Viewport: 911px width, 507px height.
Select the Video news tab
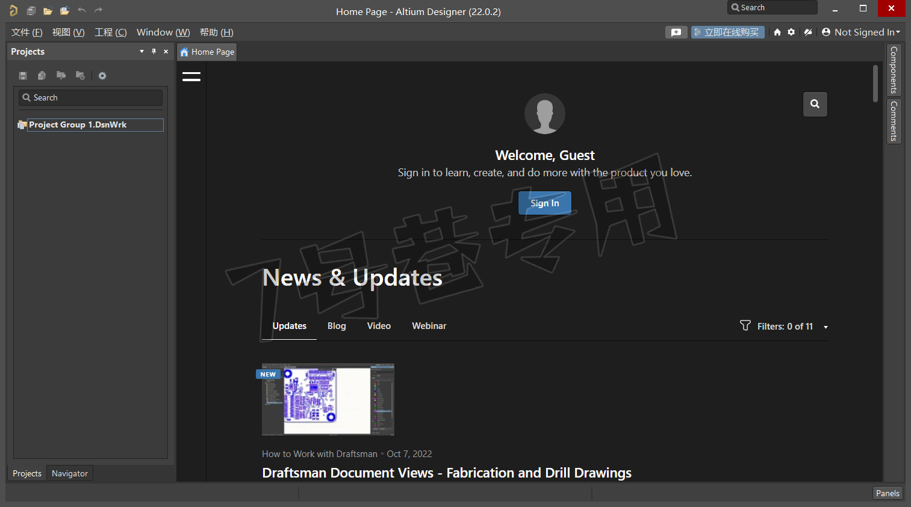(379, 326)
